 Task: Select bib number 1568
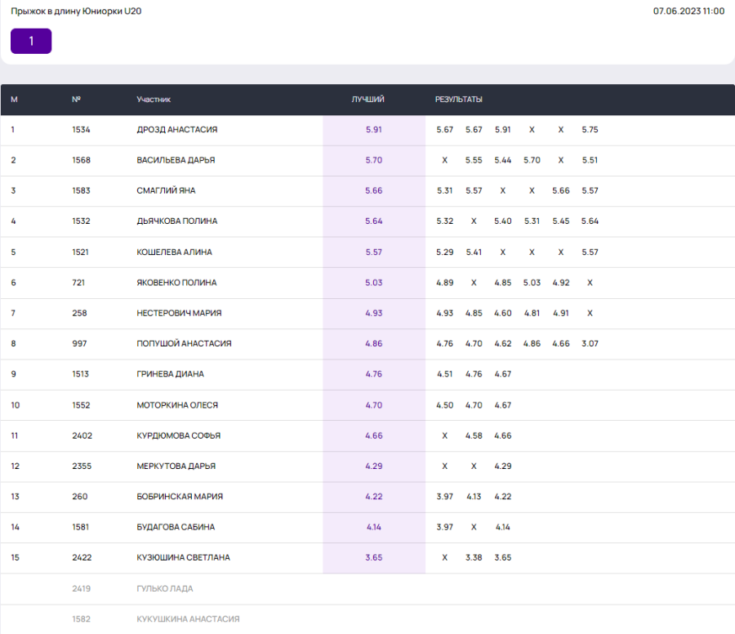pyautogui.click(x=81, y=160)
